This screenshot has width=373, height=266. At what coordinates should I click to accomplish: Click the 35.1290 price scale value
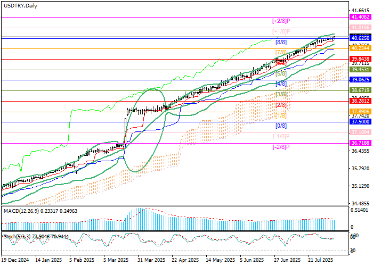click(360, 186)
